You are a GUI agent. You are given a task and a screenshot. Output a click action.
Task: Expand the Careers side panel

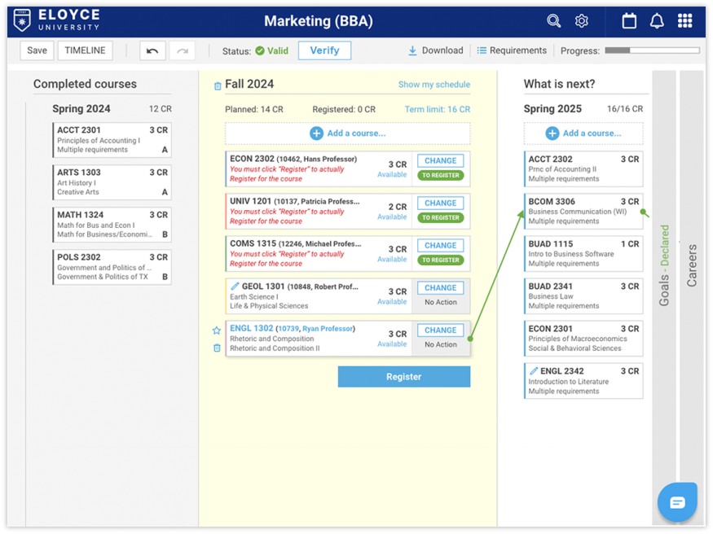[x=692, y=265]
